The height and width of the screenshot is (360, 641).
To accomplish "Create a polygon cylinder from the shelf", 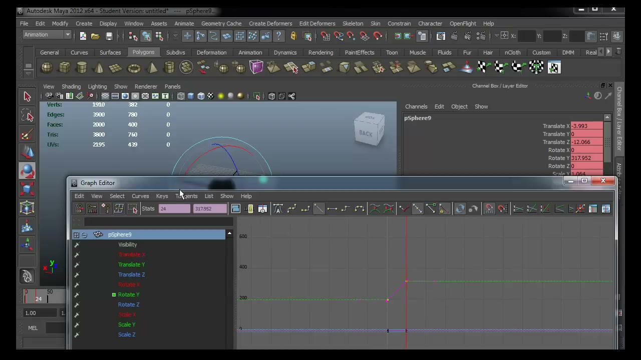I will (82, 67).
